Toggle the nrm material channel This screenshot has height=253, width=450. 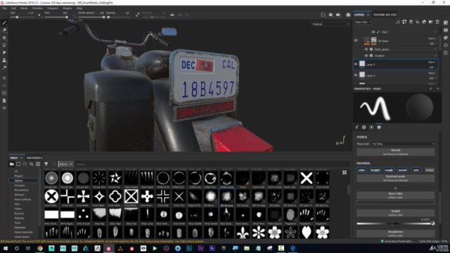point(416,170)
